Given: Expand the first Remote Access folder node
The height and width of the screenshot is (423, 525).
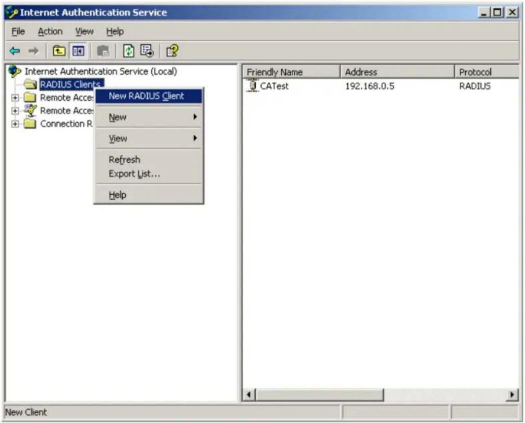Looking at the screenshot, I should pyautogui.click(x=14, y=97).
